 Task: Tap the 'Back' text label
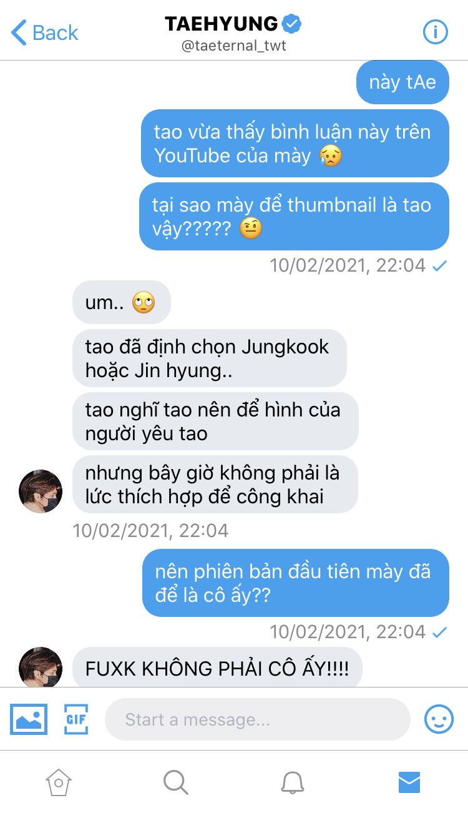(56, 32)
